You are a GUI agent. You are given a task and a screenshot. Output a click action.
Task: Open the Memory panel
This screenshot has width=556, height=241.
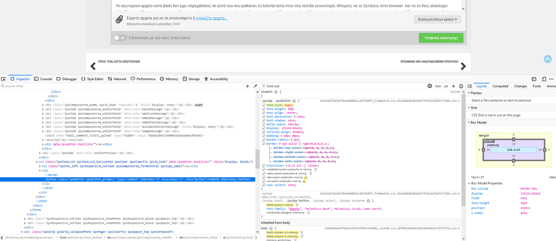tap(169, 79)
